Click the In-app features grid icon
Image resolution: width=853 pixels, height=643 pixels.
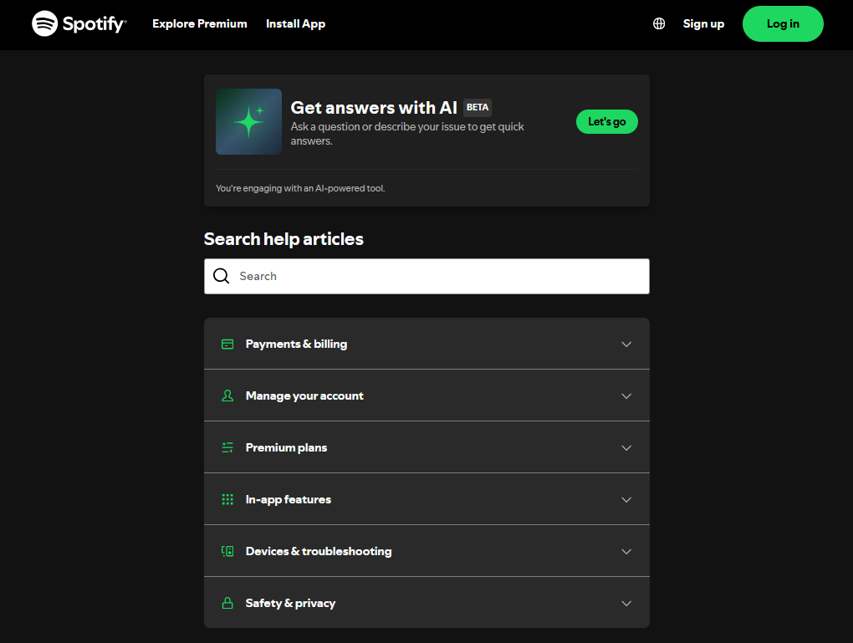click(x=227, y=499)
